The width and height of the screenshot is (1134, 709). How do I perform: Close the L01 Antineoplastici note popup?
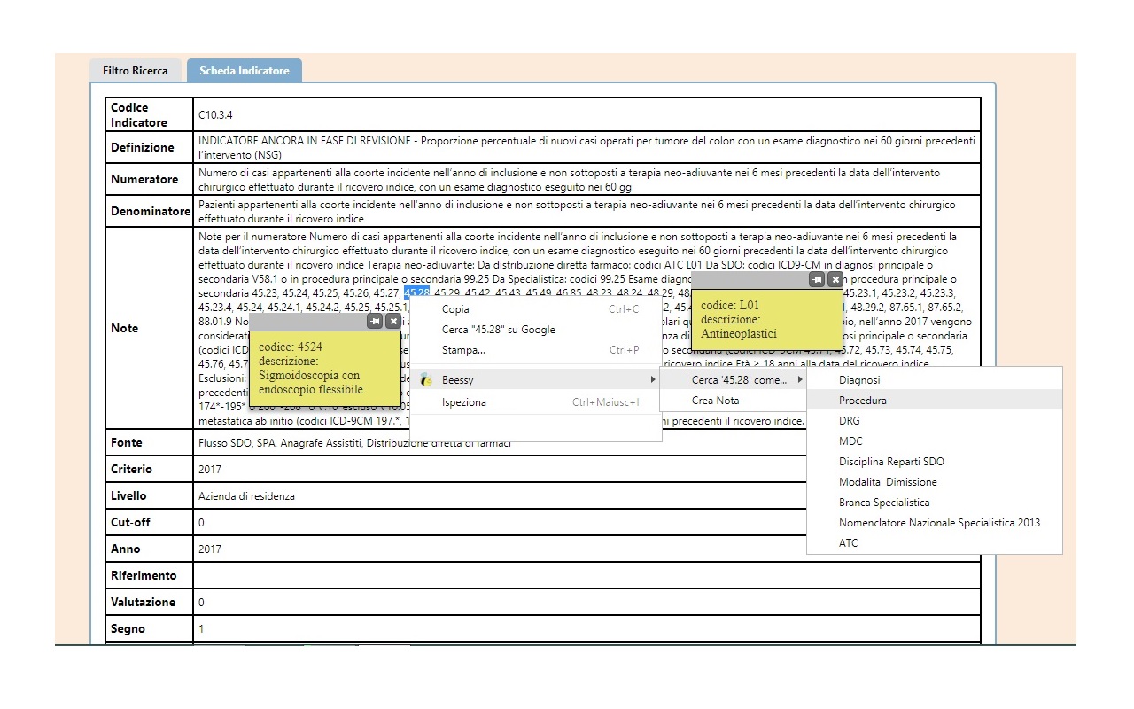(835, 279)
